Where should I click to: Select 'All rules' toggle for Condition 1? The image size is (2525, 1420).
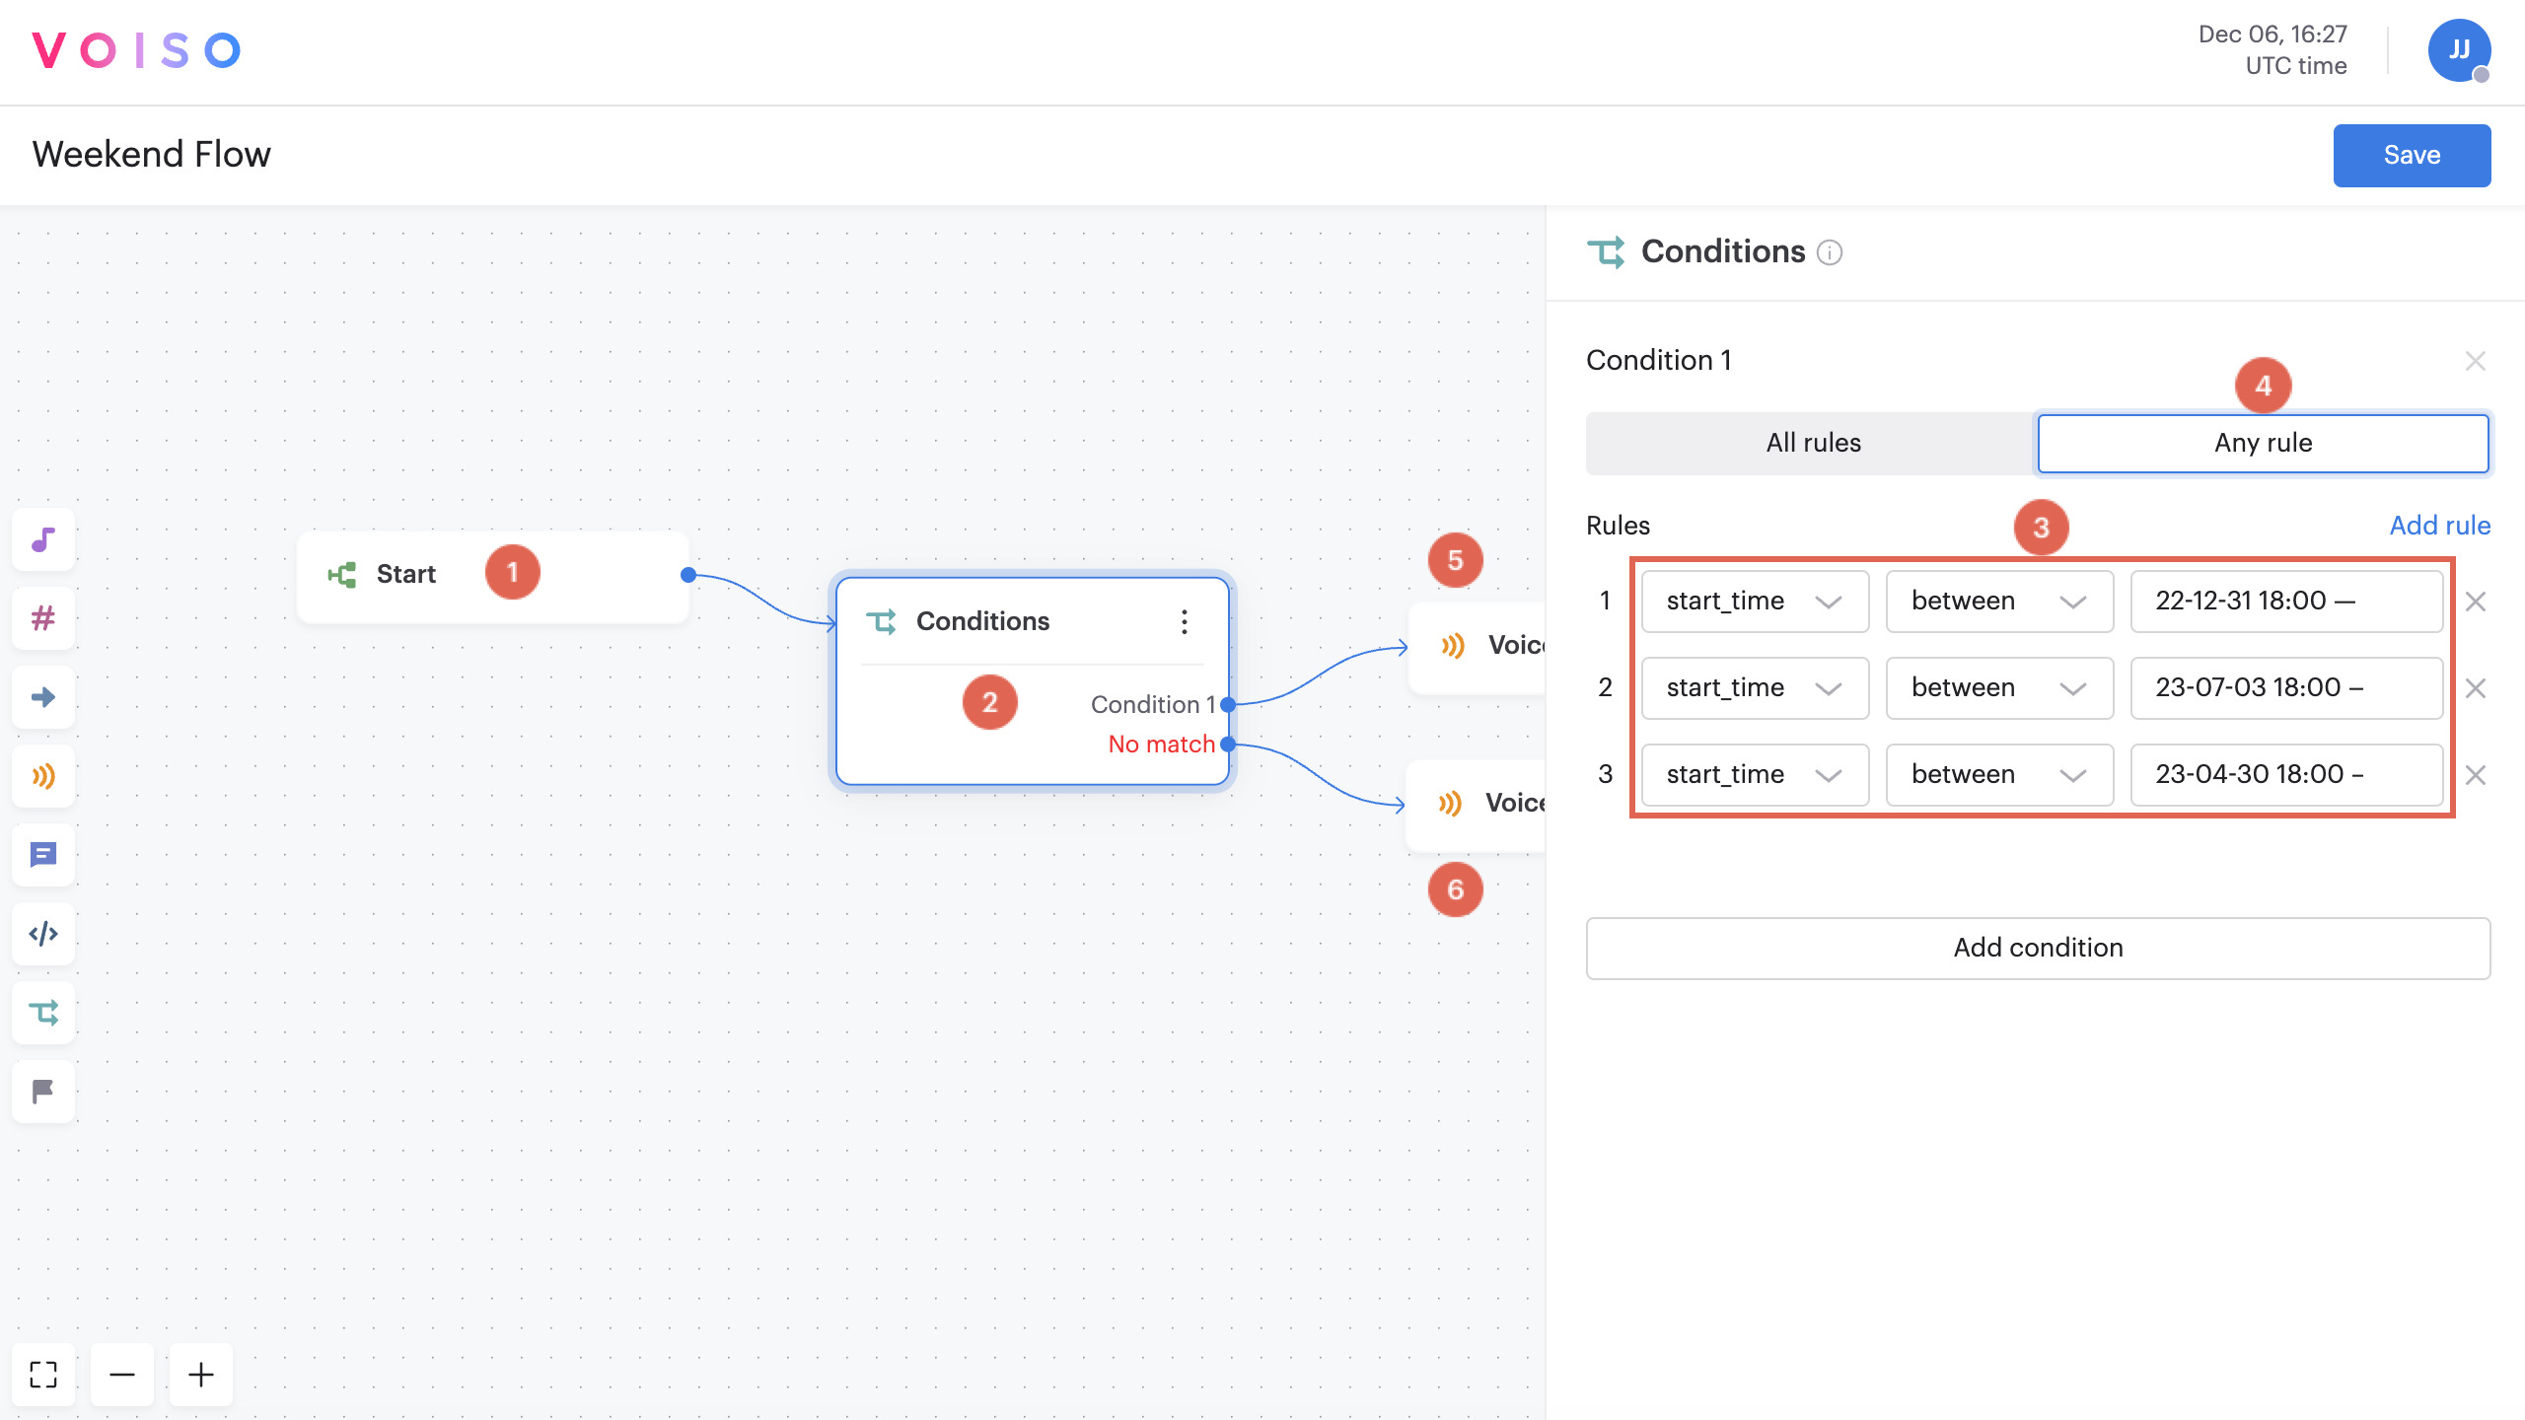tap(1812, 442)
